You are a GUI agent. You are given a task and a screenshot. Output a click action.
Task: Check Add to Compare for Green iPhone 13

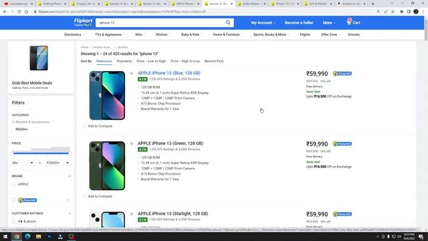tap(84, 196)
